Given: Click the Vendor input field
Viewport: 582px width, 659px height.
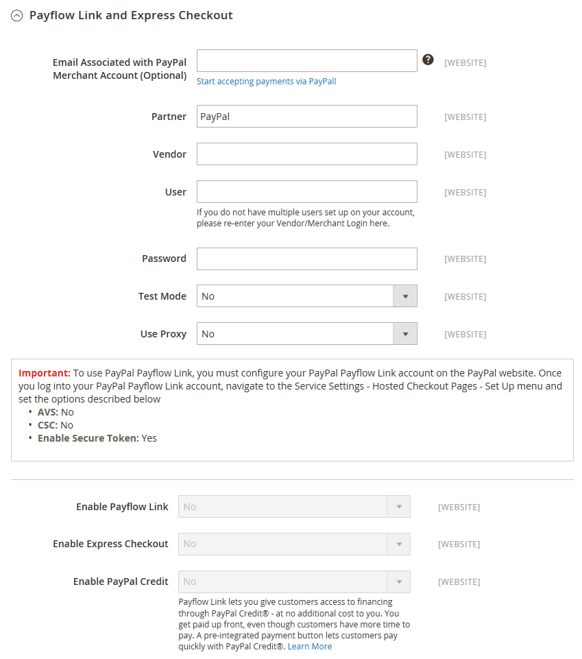Looking at the screenshot, I should (306, 154).
